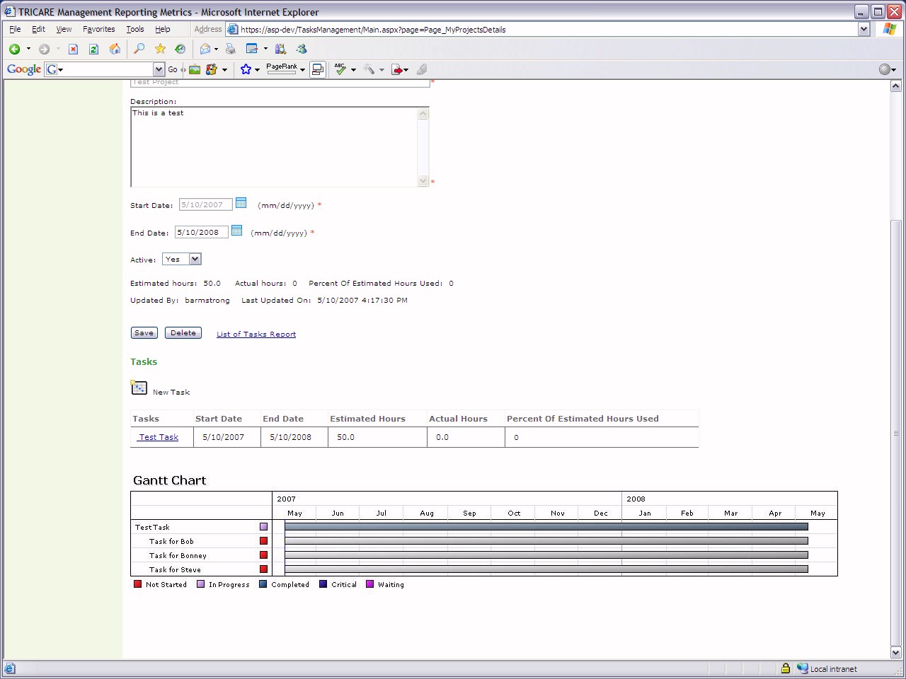Click the Stop loading icon
The image size is (906, 679).
pyautogui.click(x=73, y=49)
